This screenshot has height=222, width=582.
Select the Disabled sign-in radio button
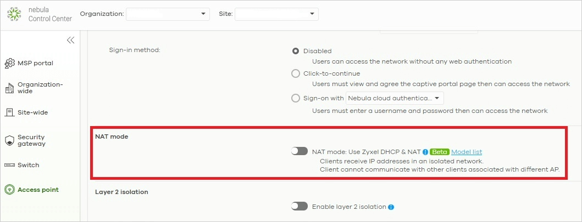296,51
